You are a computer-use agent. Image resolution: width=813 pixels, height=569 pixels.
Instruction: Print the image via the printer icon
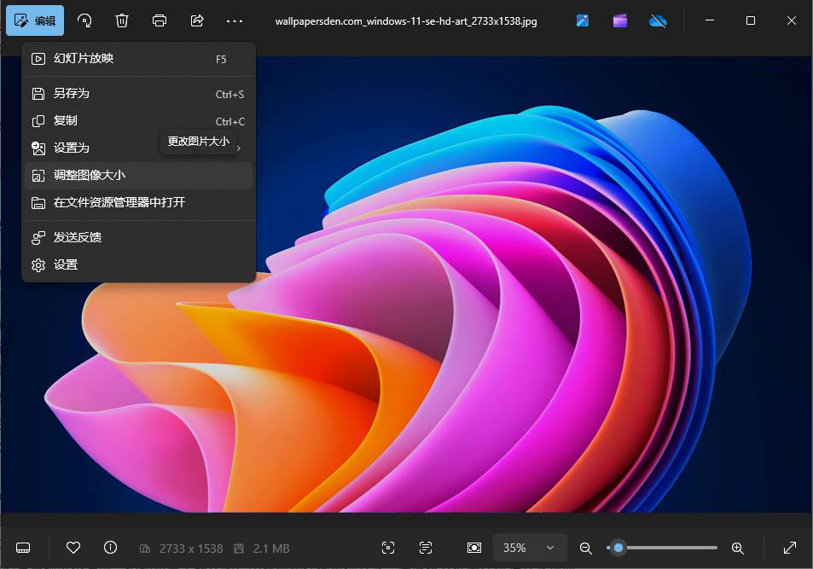pos(160,20)
